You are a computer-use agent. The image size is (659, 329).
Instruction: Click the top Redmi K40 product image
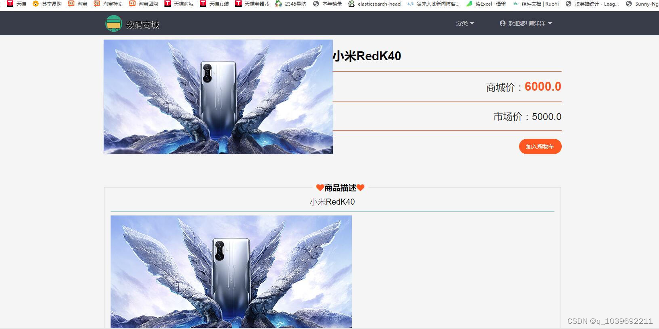pos(218,97)
